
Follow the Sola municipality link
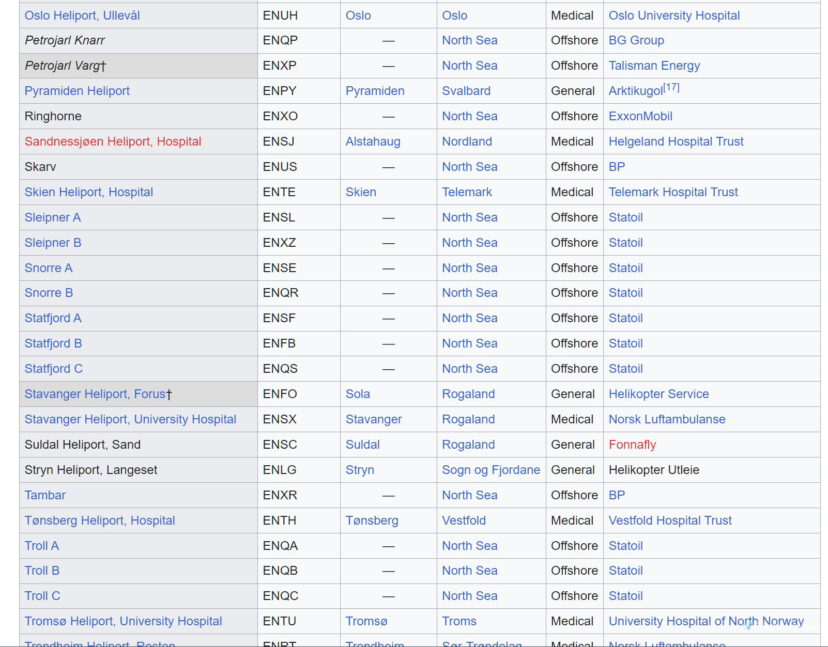(358, 394)
